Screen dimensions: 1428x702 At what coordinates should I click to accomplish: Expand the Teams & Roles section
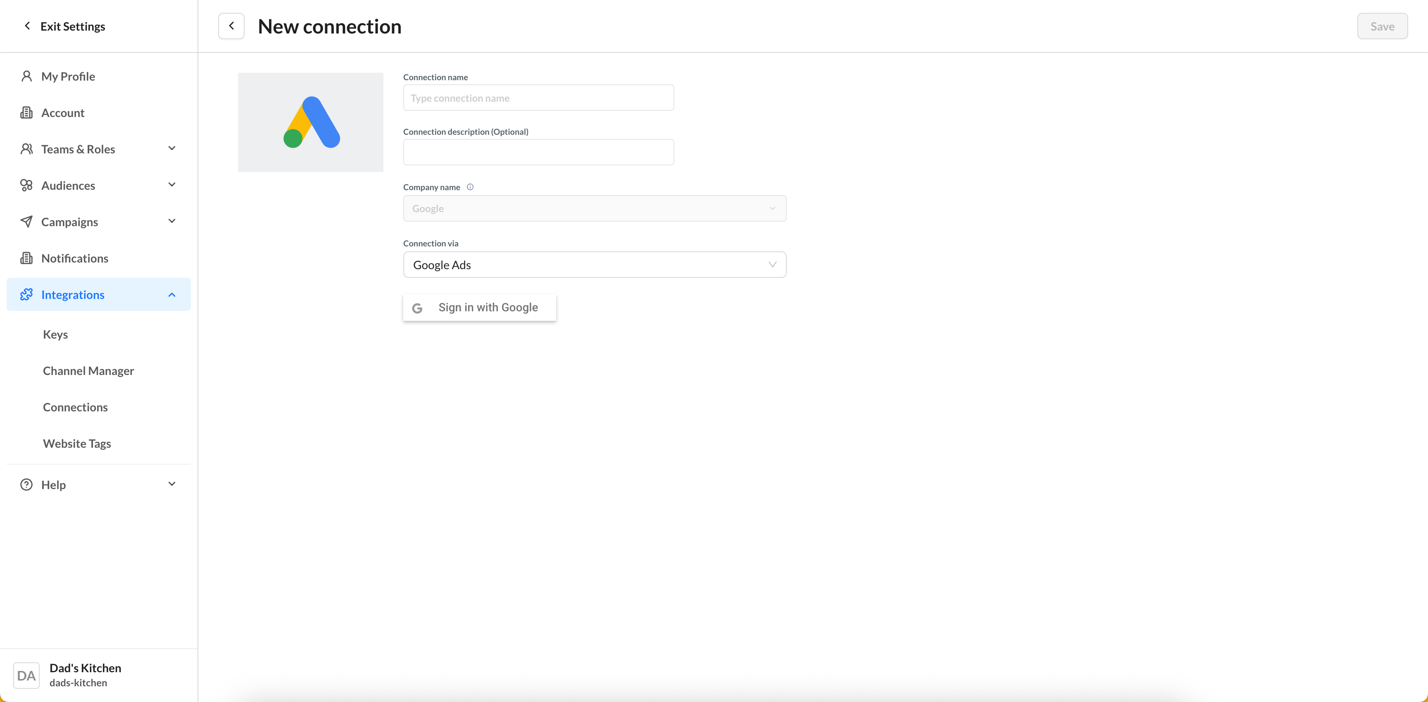172,148
